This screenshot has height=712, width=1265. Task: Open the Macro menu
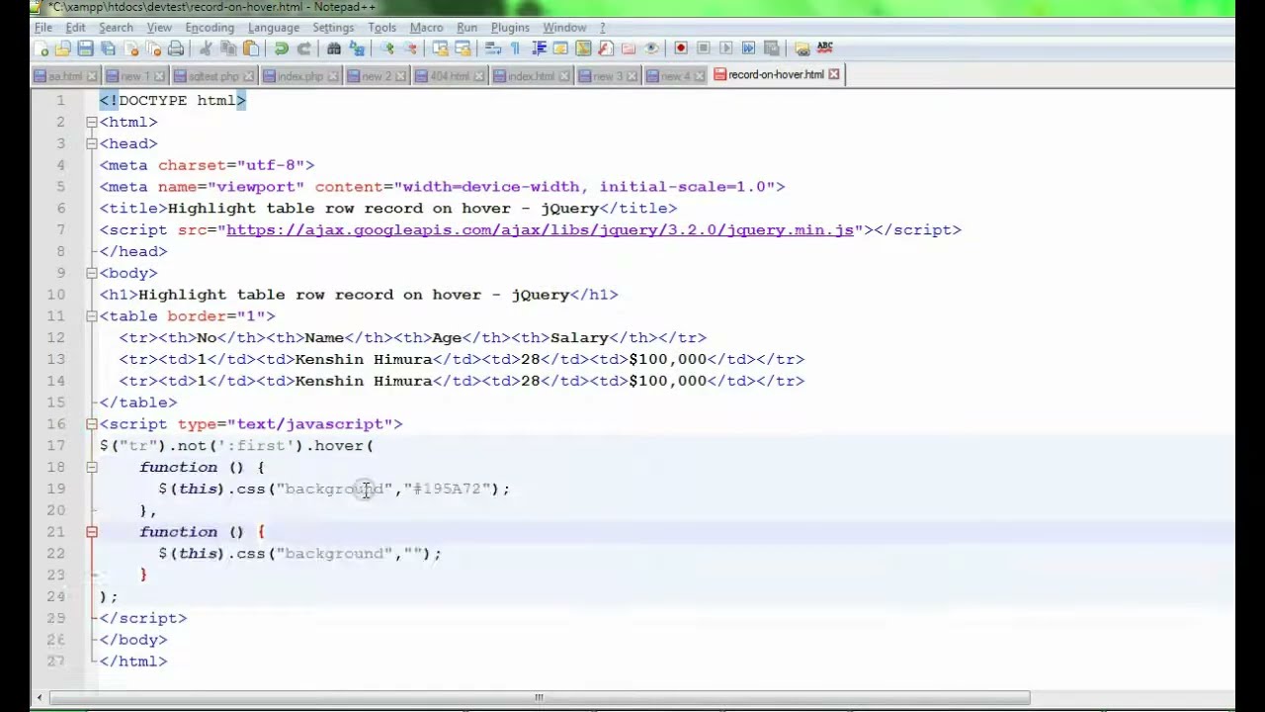[x=426, y=28]
